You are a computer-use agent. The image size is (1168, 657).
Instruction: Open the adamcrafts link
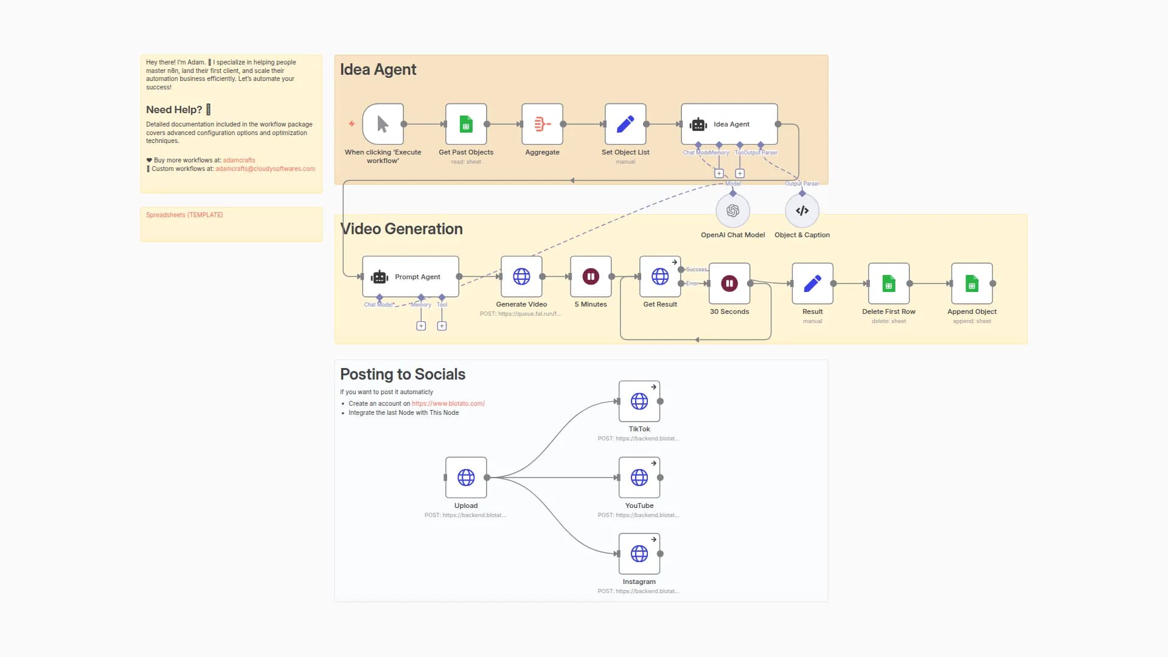pyautogui.click(x=238, y=161)
